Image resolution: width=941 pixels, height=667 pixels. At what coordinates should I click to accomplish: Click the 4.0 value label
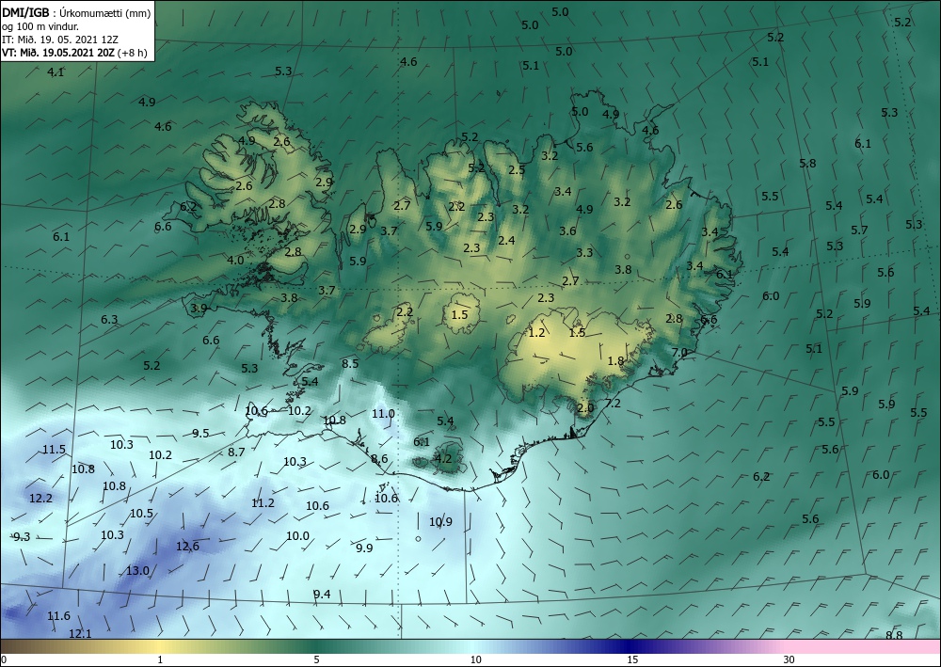[235, 260]
